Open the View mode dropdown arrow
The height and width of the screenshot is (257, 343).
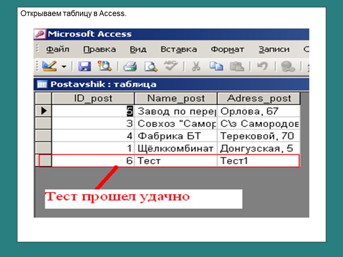click(x=64, y=66)
